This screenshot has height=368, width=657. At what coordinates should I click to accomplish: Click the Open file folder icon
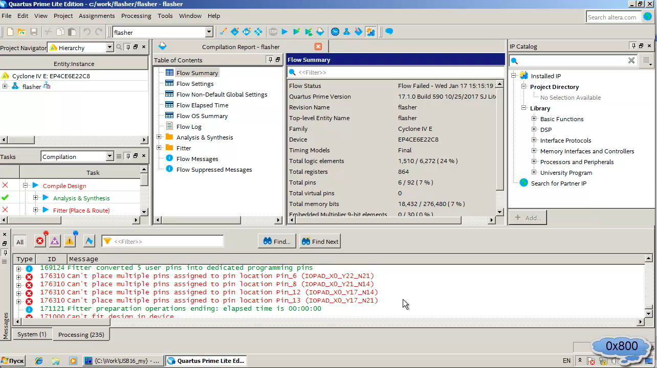point(21,32)
